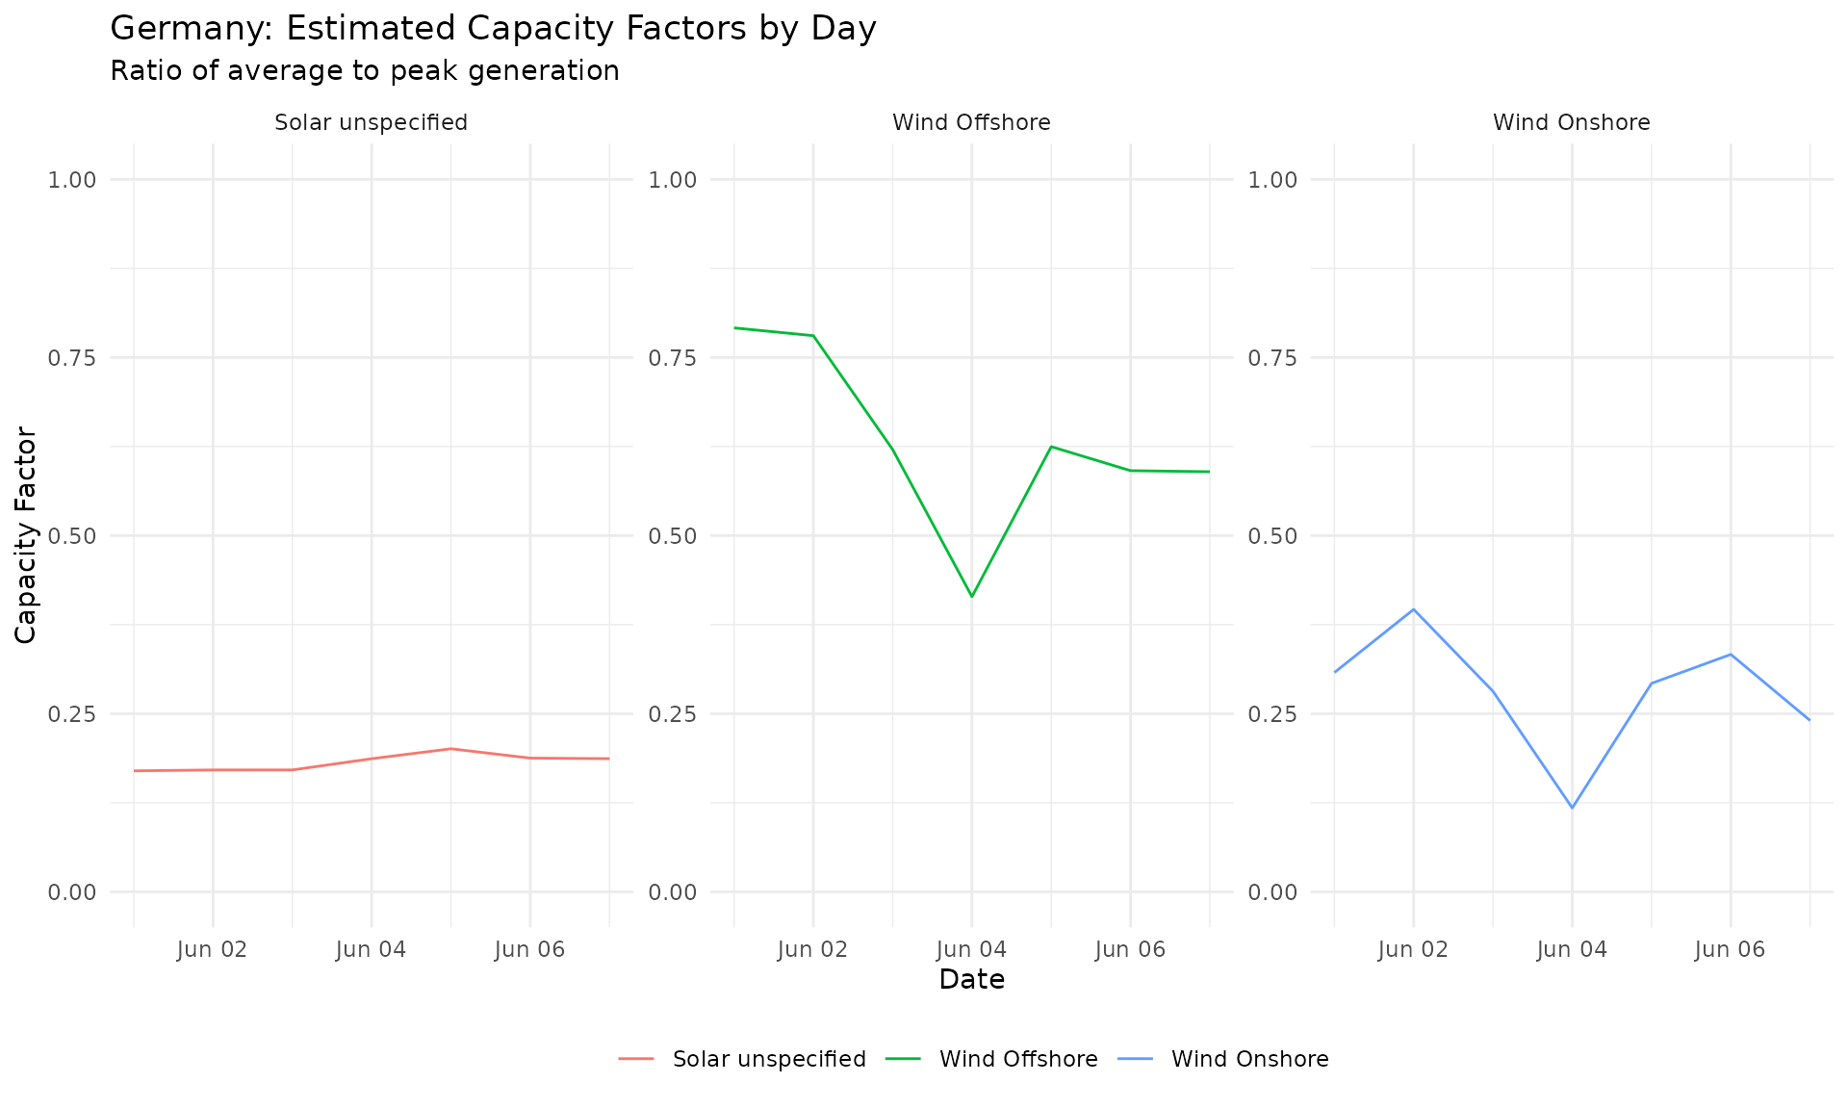Click the subtitle 'Ratio of average to peak generation'
The height and width of the screenshot is (1109, 1848).
[365, 71]
